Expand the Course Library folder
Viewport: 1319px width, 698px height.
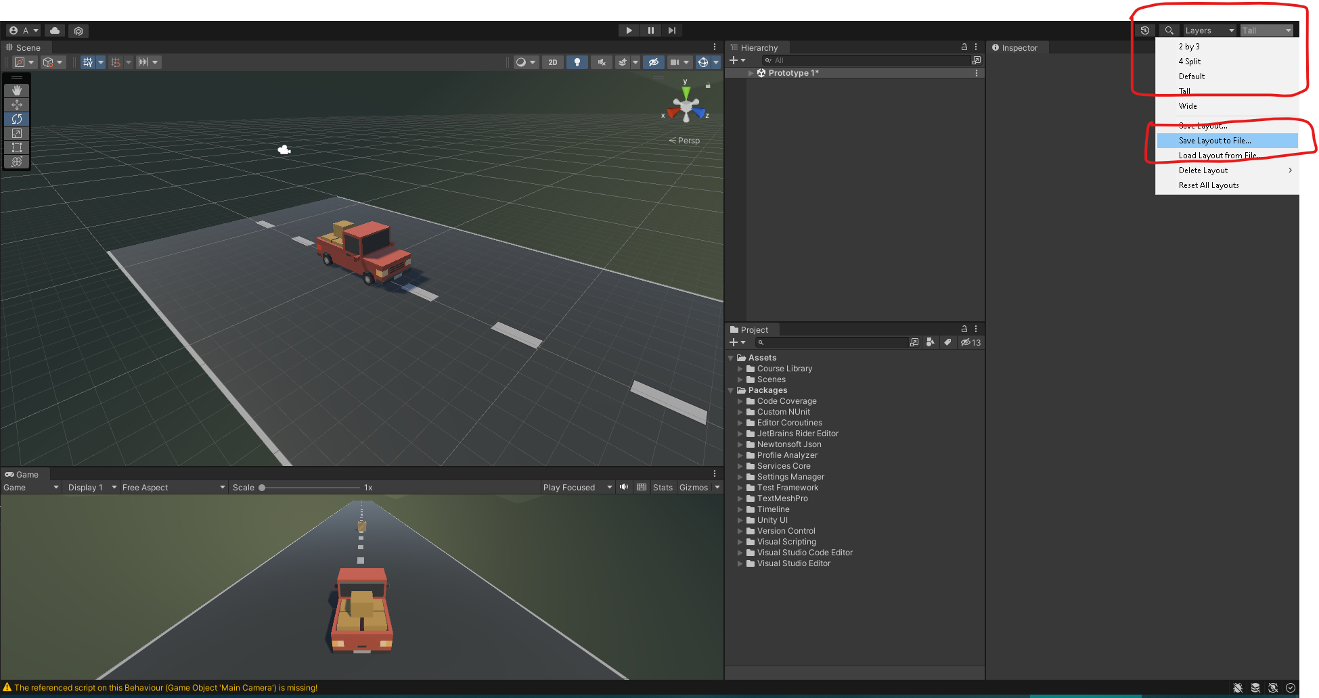click(x=740, y=369)
